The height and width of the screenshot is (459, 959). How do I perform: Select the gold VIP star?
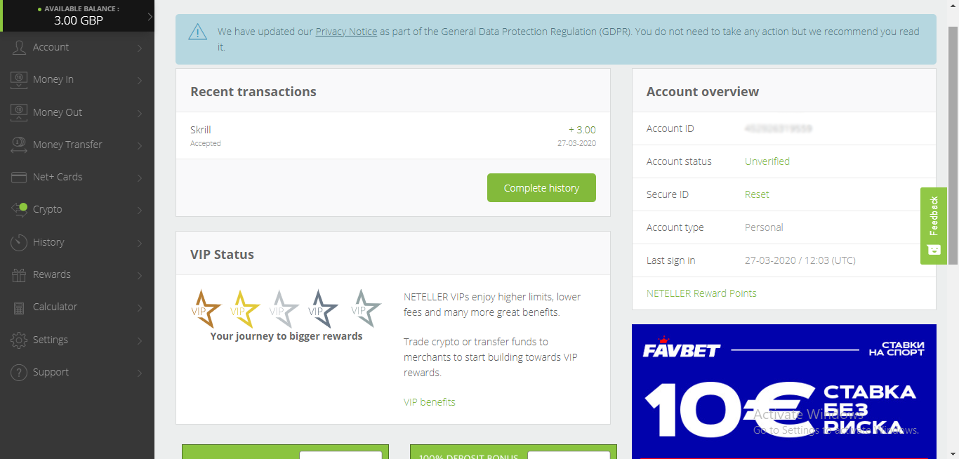tap(245, 308)
